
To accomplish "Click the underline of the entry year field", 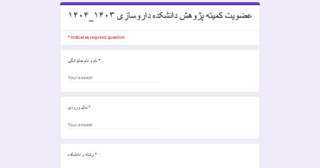I will coord(114,129).
